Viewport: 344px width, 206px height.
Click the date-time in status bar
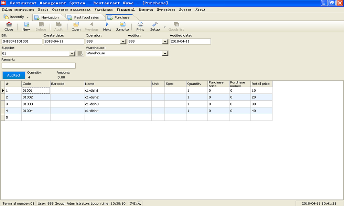coord(319,203)
